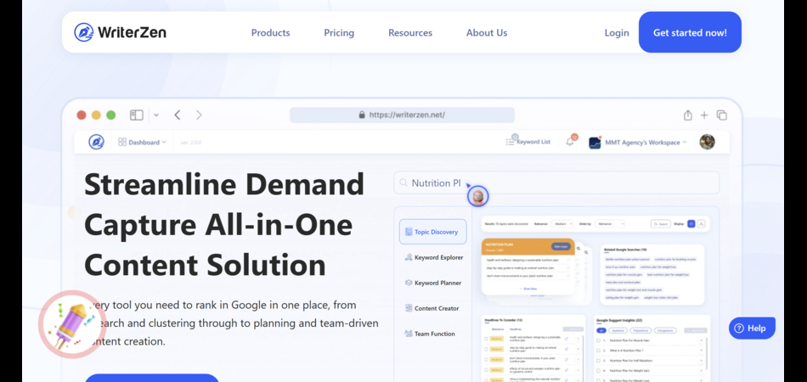This screenshot has height=382, width=807.
Task: Click the WriterZen pen icon in dashboard bar
Action: (x=96, y=142)
